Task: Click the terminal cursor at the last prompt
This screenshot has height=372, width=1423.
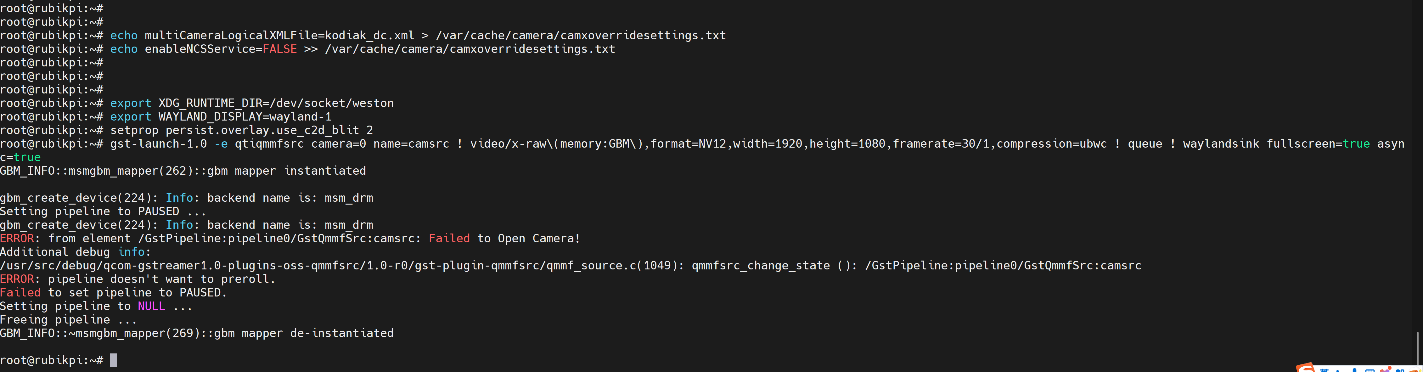Action: pos(113,360)
